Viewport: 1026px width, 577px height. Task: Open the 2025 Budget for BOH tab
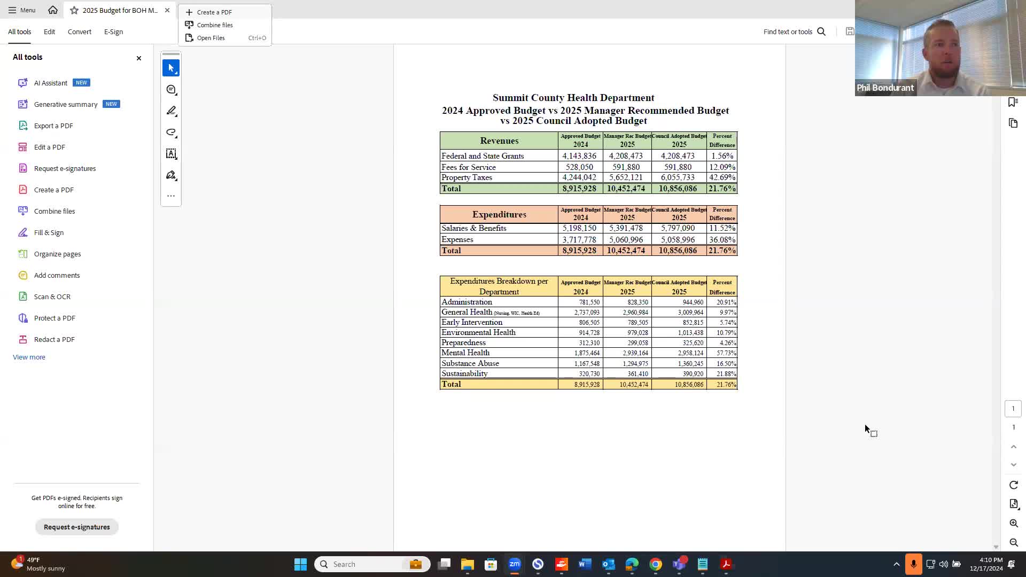pyautogui.click(x=120, y=10)
